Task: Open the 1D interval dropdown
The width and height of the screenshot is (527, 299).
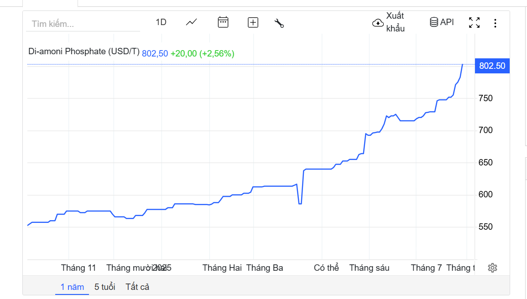Action: [x=161, y=22]
